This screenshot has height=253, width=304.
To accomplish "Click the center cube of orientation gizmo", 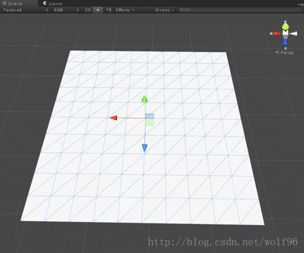I will point(285,33).
